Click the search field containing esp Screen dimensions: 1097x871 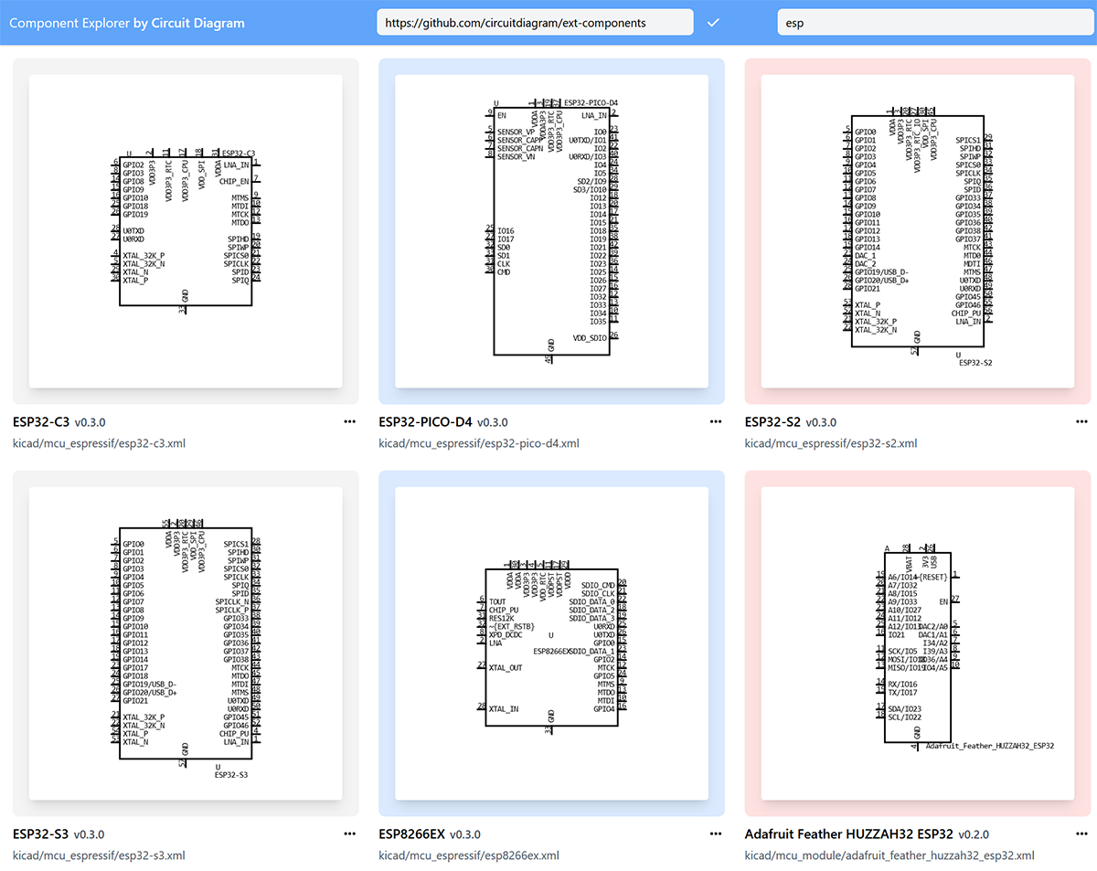(x=934, y=22)
